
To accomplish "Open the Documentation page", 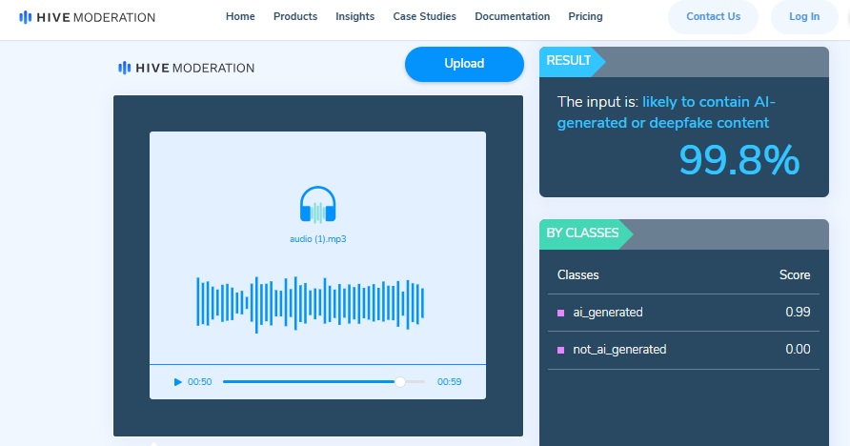I will coord(513,17).
